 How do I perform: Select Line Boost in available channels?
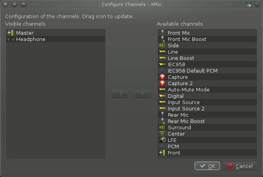[x=180, y=58]
